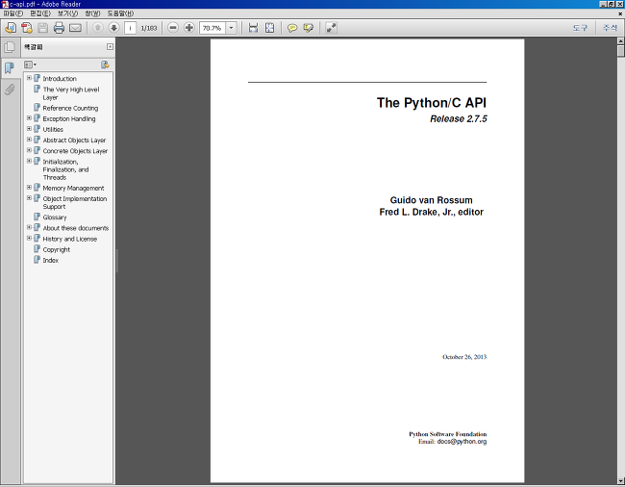Click the new bookmark from selection icon
Viewport: 625px width, 487px height.
[105, 64]
